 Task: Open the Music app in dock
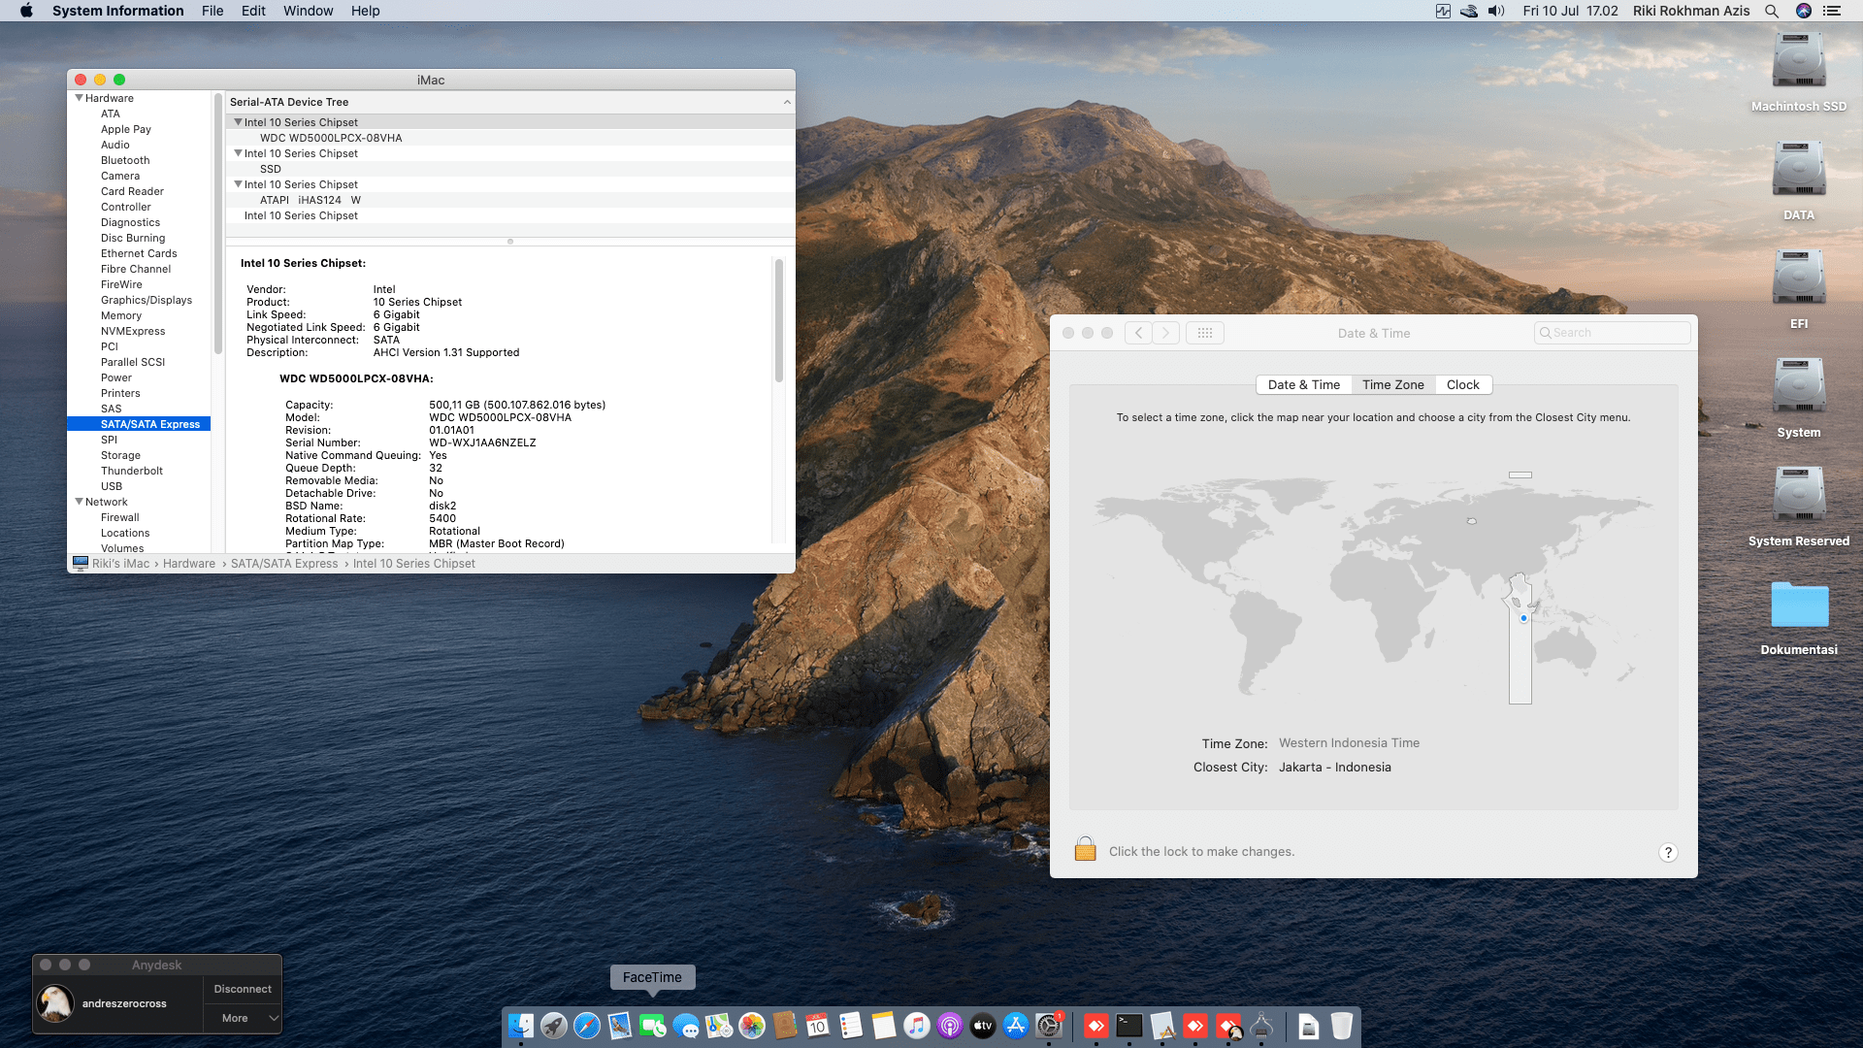(x=917, y=1026)
